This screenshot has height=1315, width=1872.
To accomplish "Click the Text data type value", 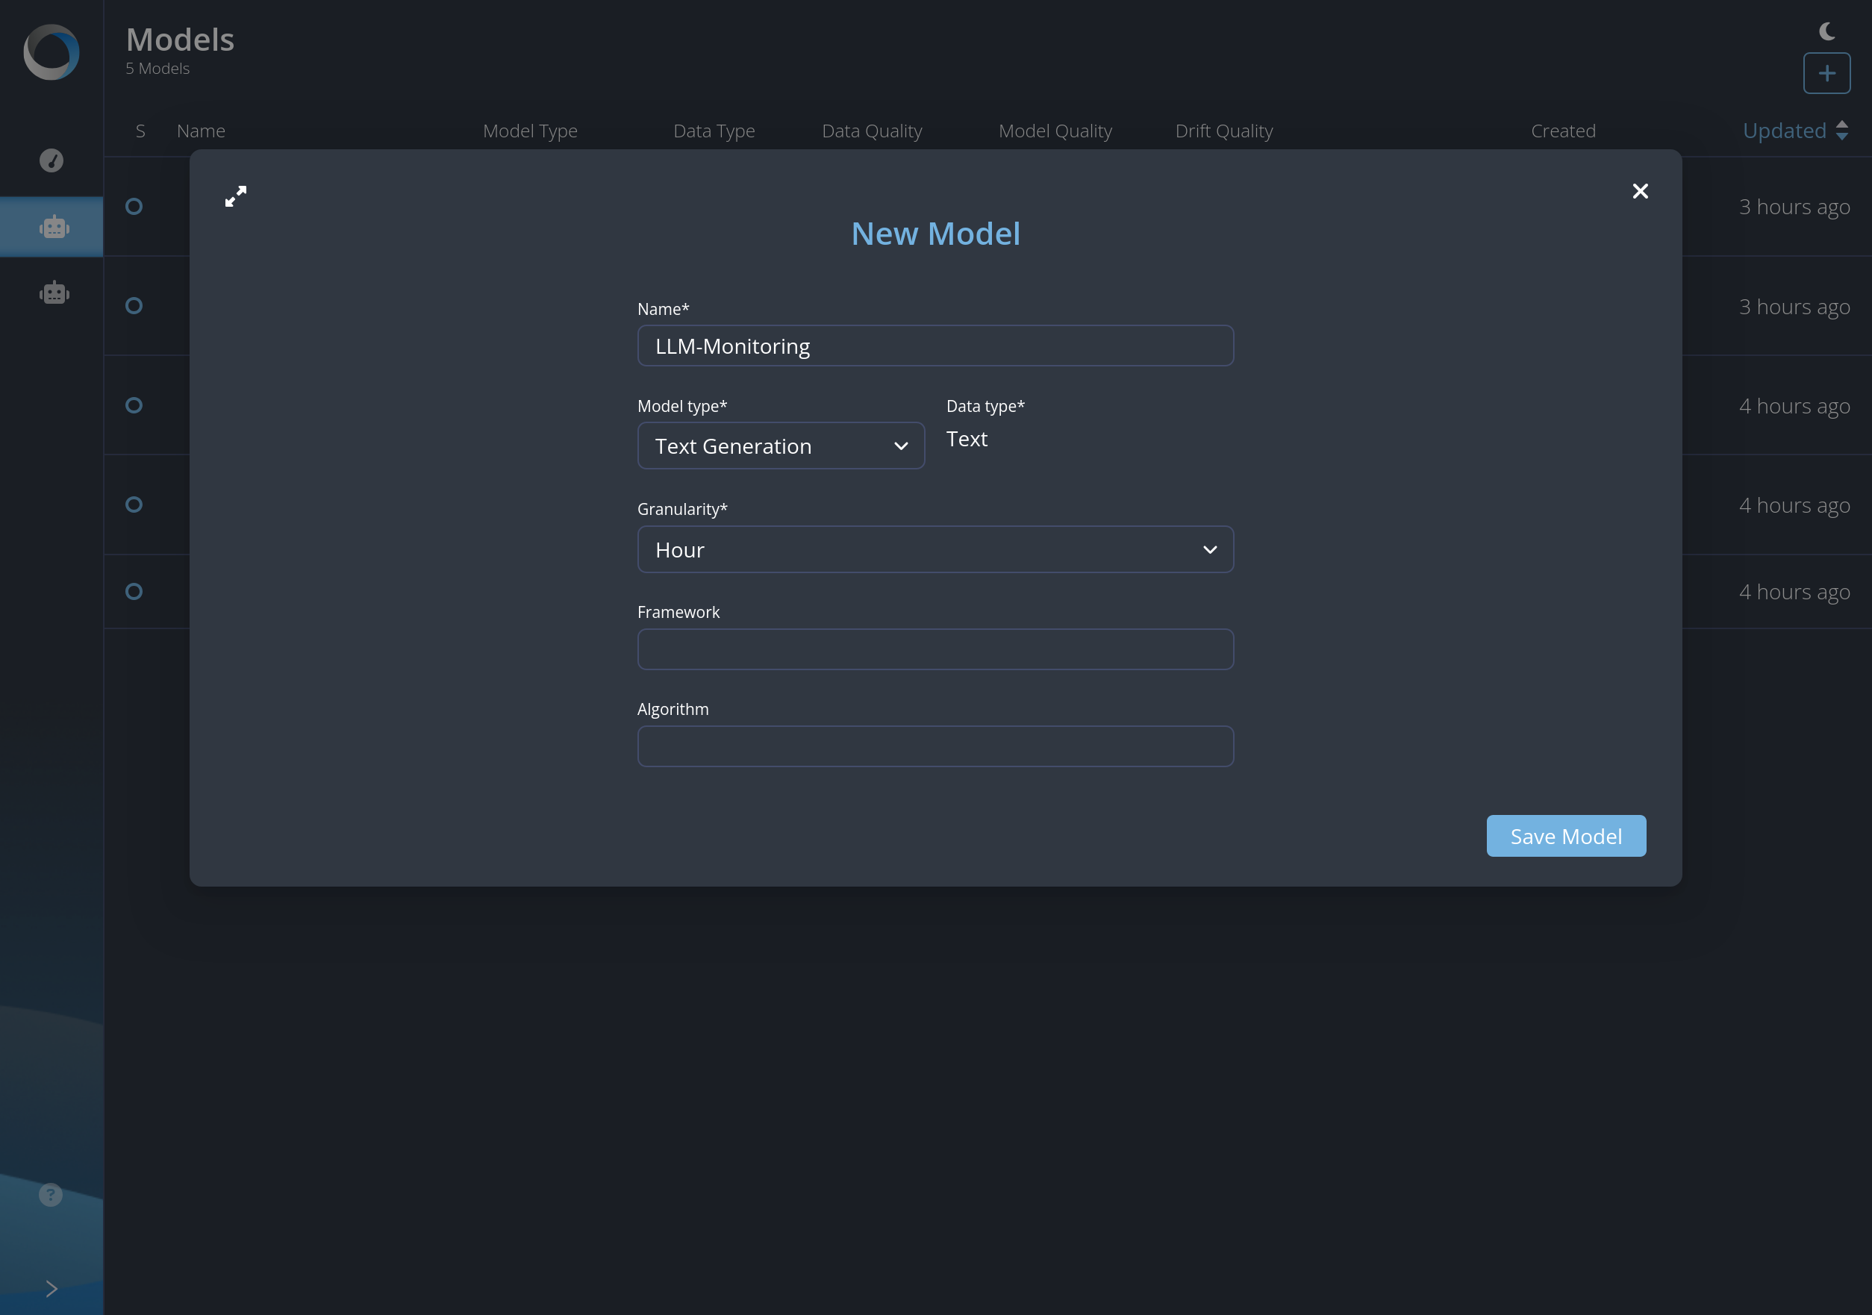I will pos(966,439).
